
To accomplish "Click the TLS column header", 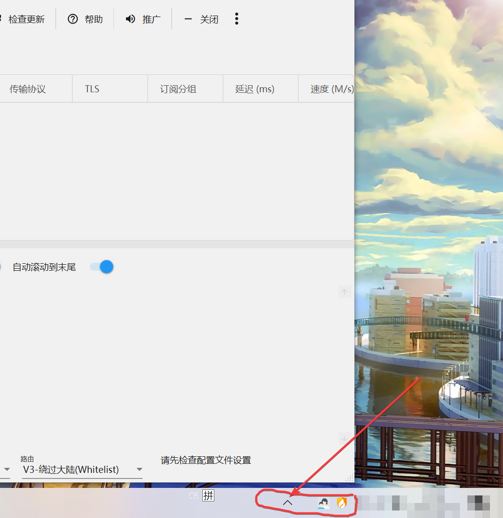I will point(92,89).
